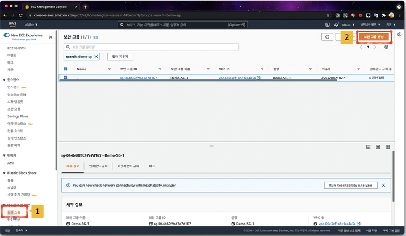Click the AWS logo home icon
The height and width of the screenshot is (236, 406).
[x=11, y=24]
